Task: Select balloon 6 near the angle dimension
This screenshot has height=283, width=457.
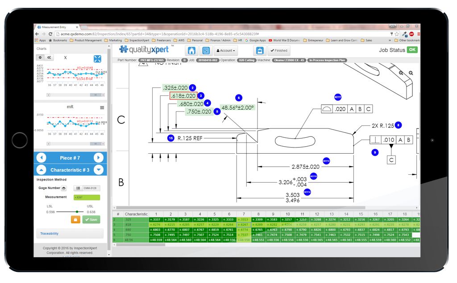Action: point(239,98)
